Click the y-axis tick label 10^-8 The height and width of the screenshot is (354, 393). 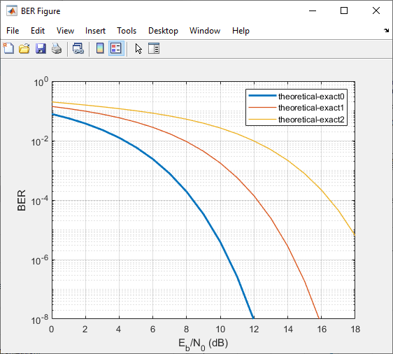pos(40,320)
